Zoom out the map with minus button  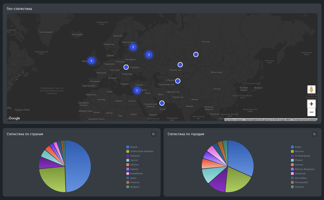311,112
